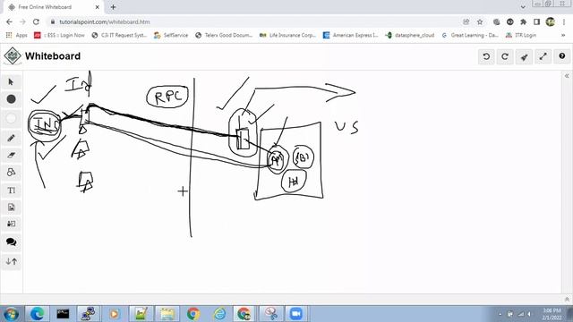Open the Apps bookmark
This screenshot has width=573, height=322.
(x=17, y=35)
